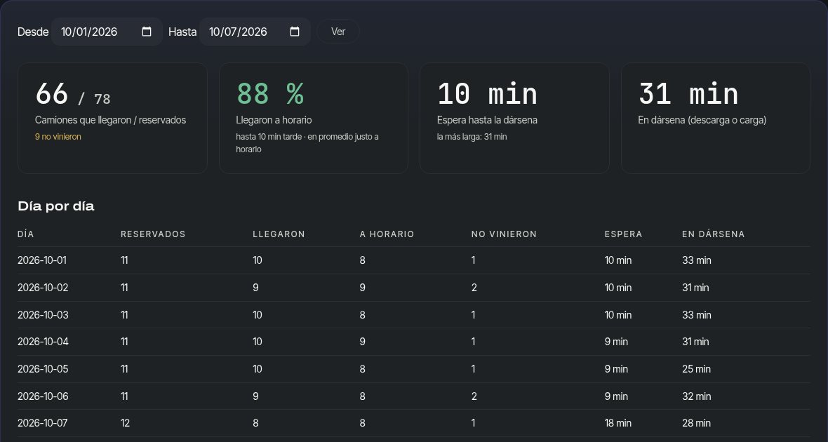Select the row date "2026-10-05"
This screenshot has width=828, height=442.
[43, 368]
